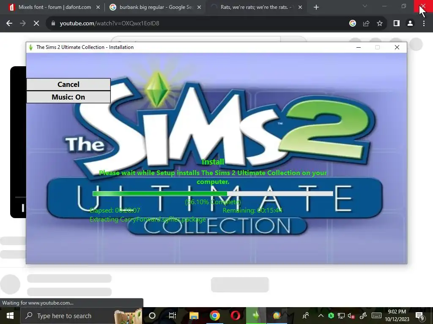Cancel the Sims 2 installation
This screenshot has width=433, height=324.
[69, 84]
